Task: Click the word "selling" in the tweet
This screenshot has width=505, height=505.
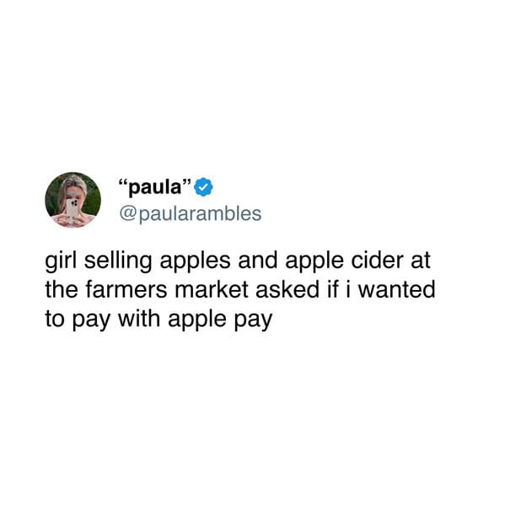Action: coord(118,262)
